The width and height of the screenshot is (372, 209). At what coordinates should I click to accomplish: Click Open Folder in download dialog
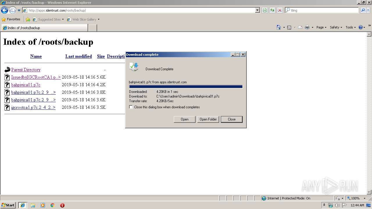[208, 119]
